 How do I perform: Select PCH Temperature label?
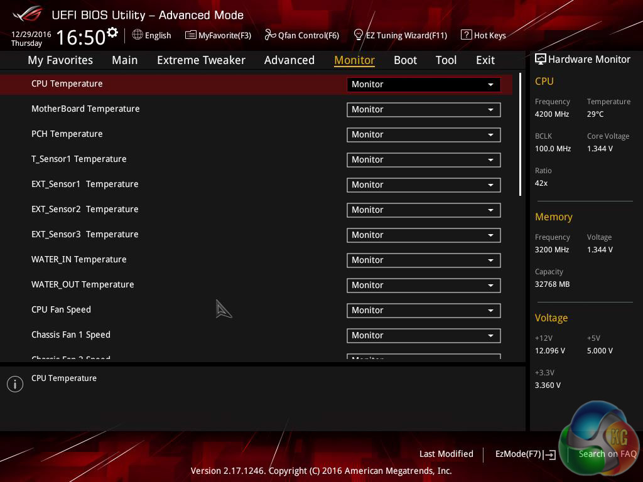[x=67, y=134]
